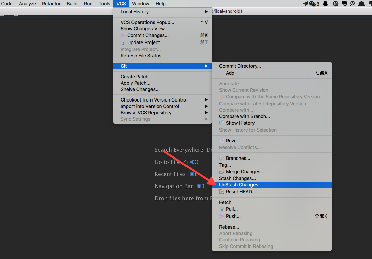Click the circled M menu bar icon
372x259 pixels.
click(335, 4)
